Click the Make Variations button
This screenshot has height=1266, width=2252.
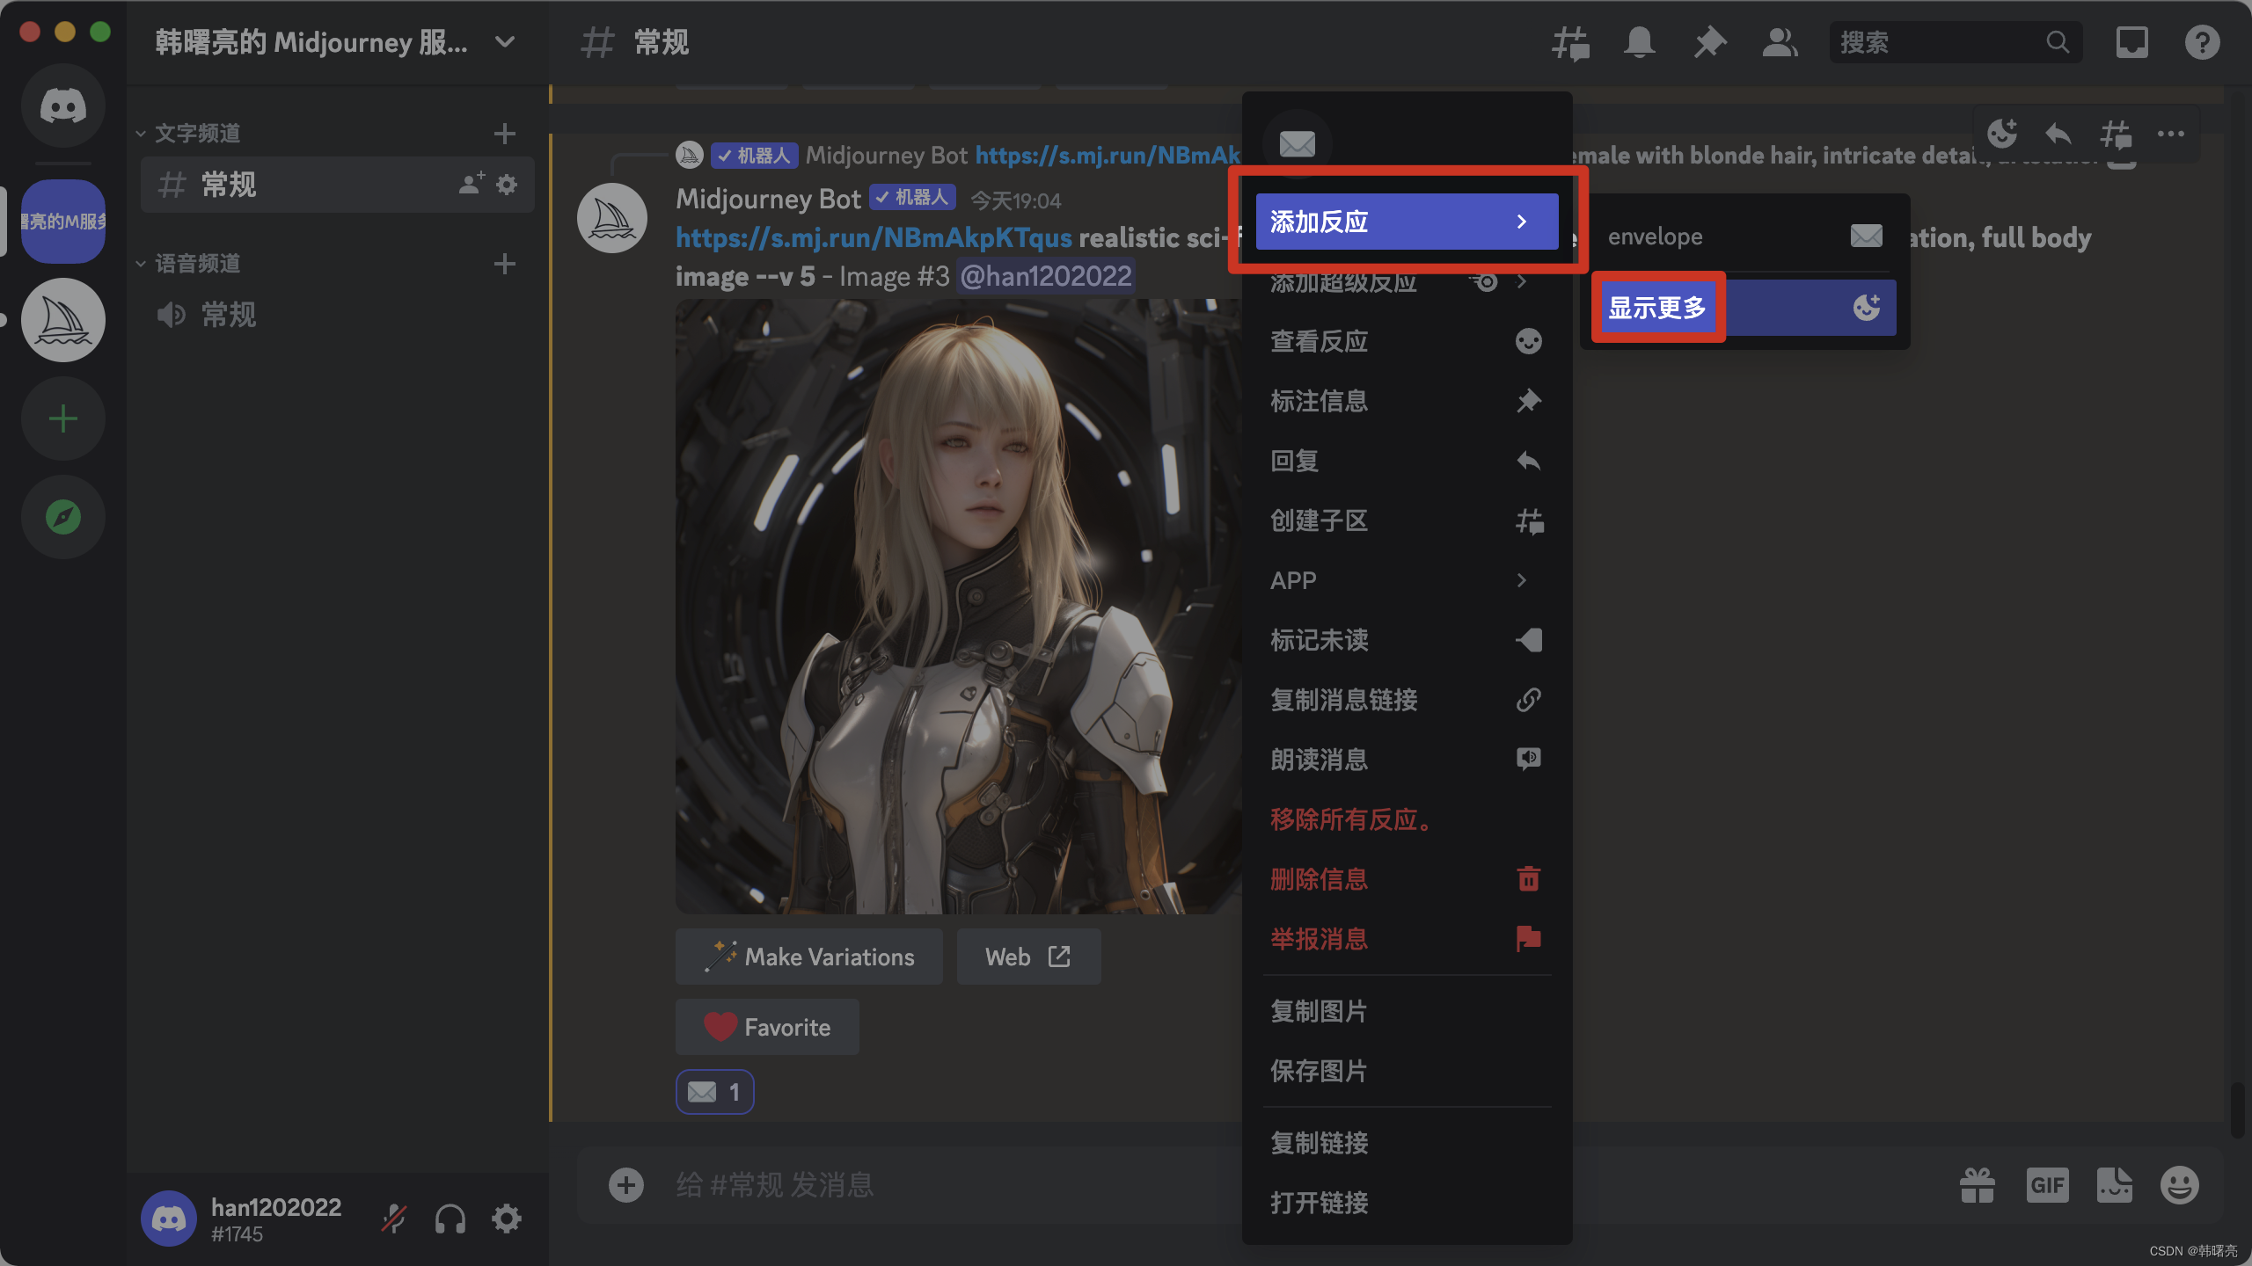click(808, 957)
